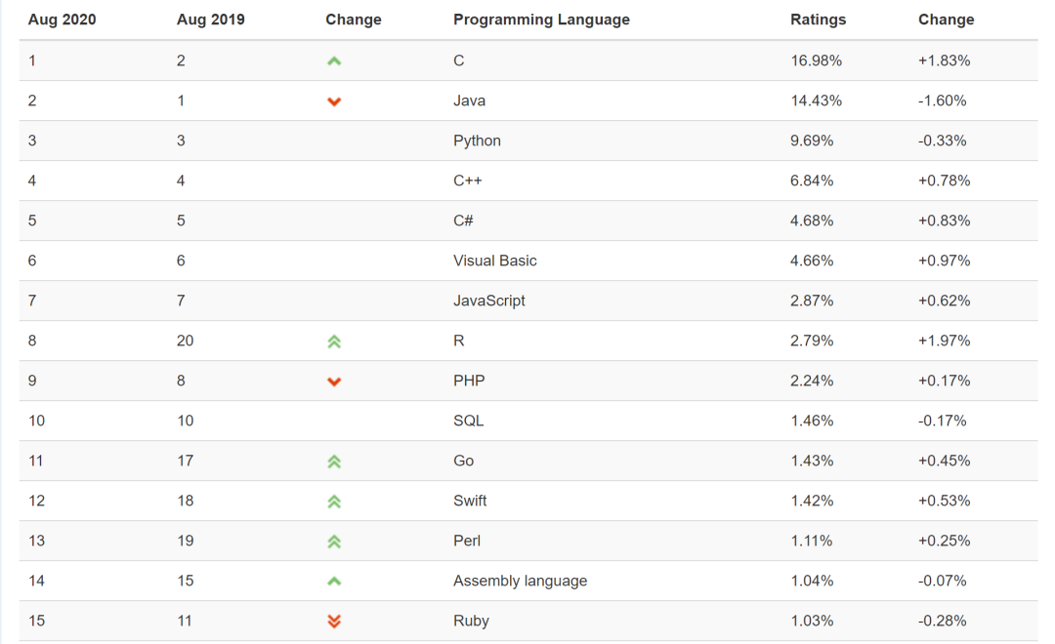Click the Aug 2019 column header
Image resolution: width=1055 pixels, height=644 pixels.
coord(211,20)
